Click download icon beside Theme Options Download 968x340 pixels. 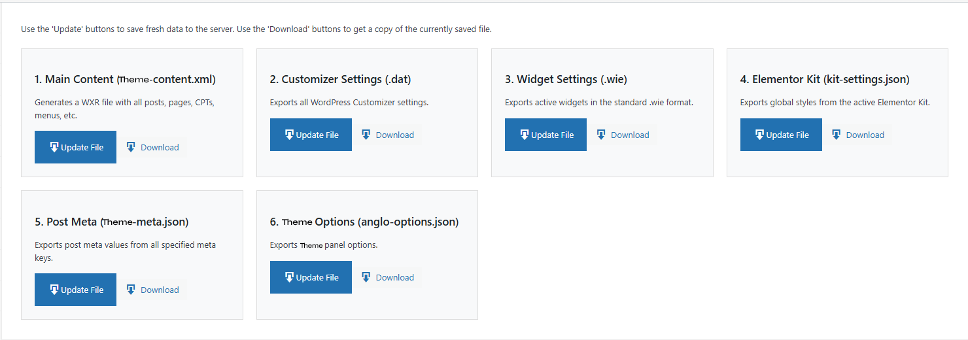pos(366,277)
